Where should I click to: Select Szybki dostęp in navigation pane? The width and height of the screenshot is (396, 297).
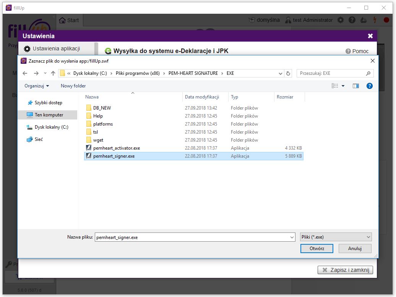[x=48, y=103]
